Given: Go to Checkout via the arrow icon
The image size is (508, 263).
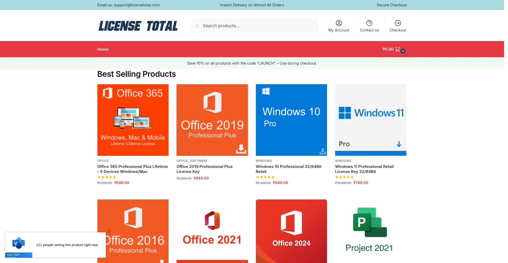Looking at the screenshot, I should point(398,23).
